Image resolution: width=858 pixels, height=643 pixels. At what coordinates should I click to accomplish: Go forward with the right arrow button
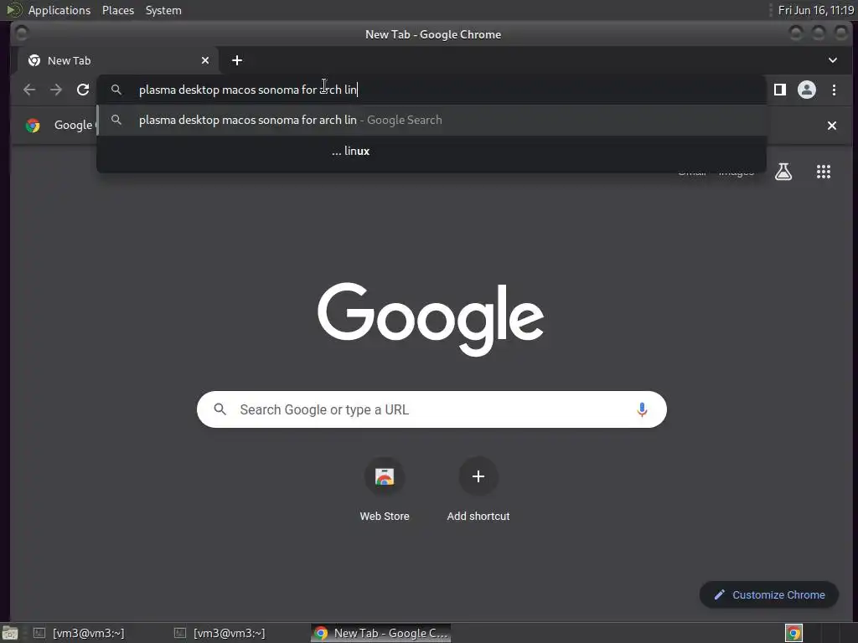(x=56, y=90)
